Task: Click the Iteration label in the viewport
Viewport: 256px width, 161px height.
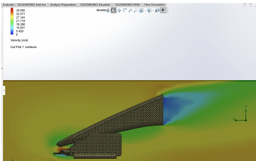Action: 102,10
